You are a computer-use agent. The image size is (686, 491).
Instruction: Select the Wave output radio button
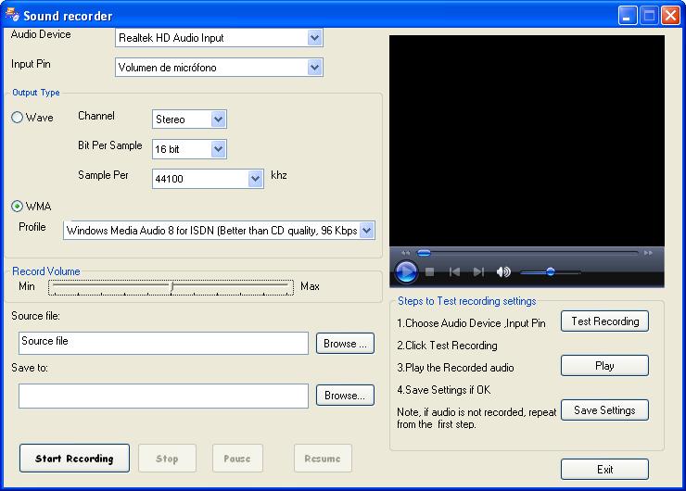tap(17, 117)
